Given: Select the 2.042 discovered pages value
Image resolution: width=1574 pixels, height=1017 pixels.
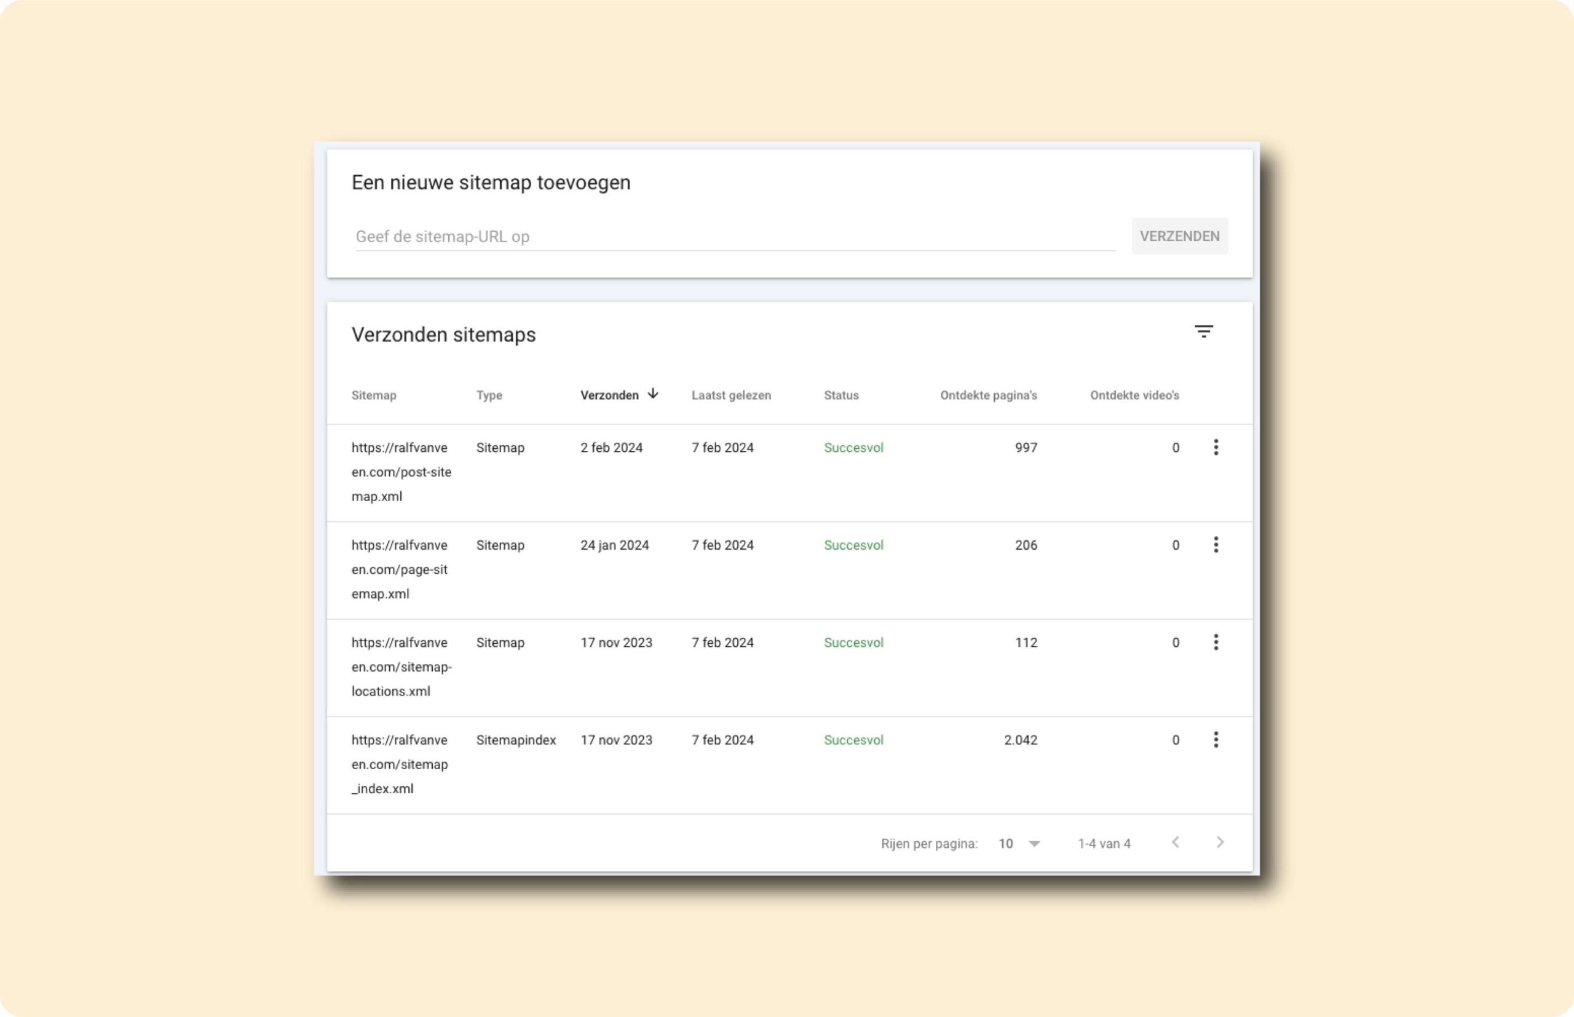Looking at the screenshot, I should coord(1021,740).
